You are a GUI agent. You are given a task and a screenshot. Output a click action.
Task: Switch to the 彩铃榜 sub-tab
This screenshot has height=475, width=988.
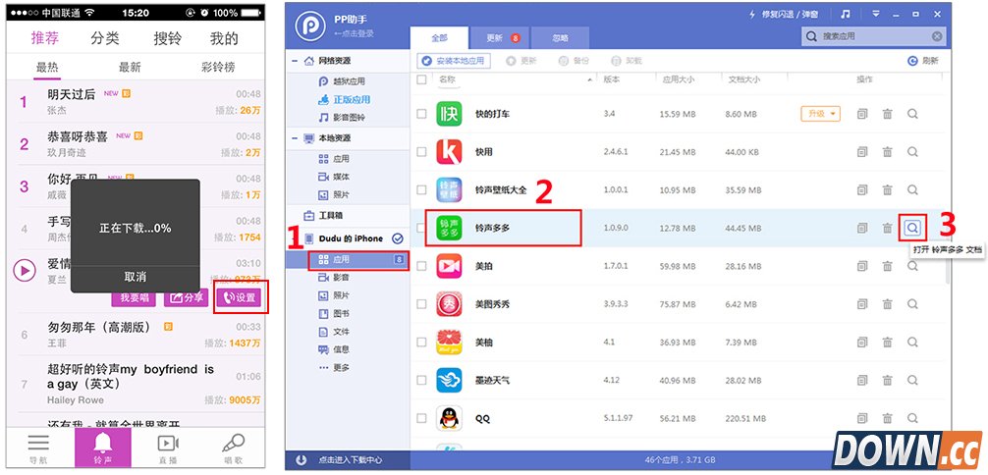click(218, 68)
